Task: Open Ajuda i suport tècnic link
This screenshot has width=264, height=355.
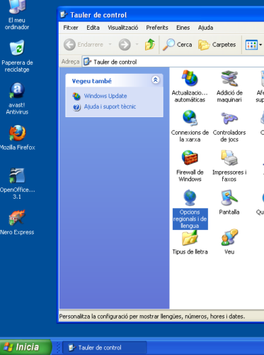Action: pyautogui.click(x=110, y=106)
